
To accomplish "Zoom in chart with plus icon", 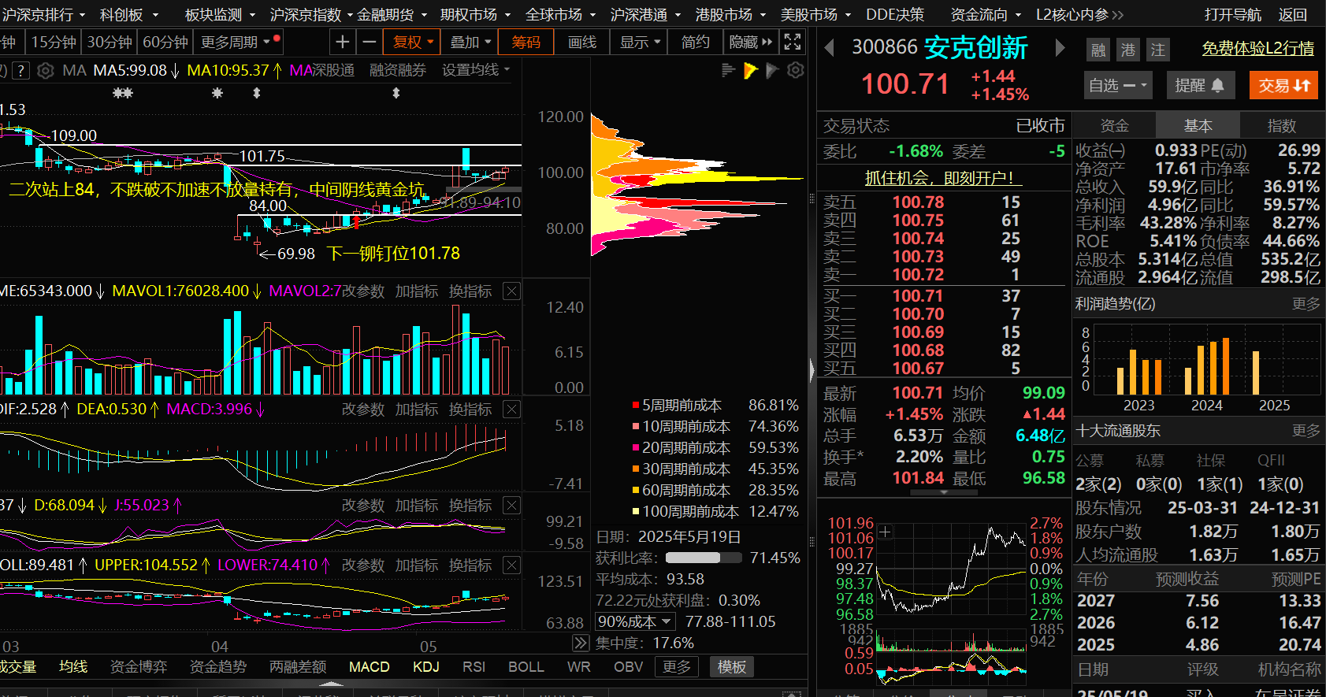I will coord(342,42).
